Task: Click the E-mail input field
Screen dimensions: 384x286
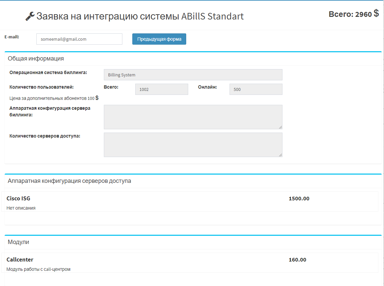Action: (x=79, y=39)
